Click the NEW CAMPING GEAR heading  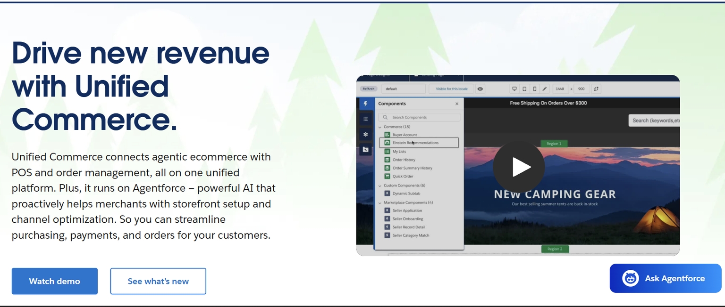point(555,194)
